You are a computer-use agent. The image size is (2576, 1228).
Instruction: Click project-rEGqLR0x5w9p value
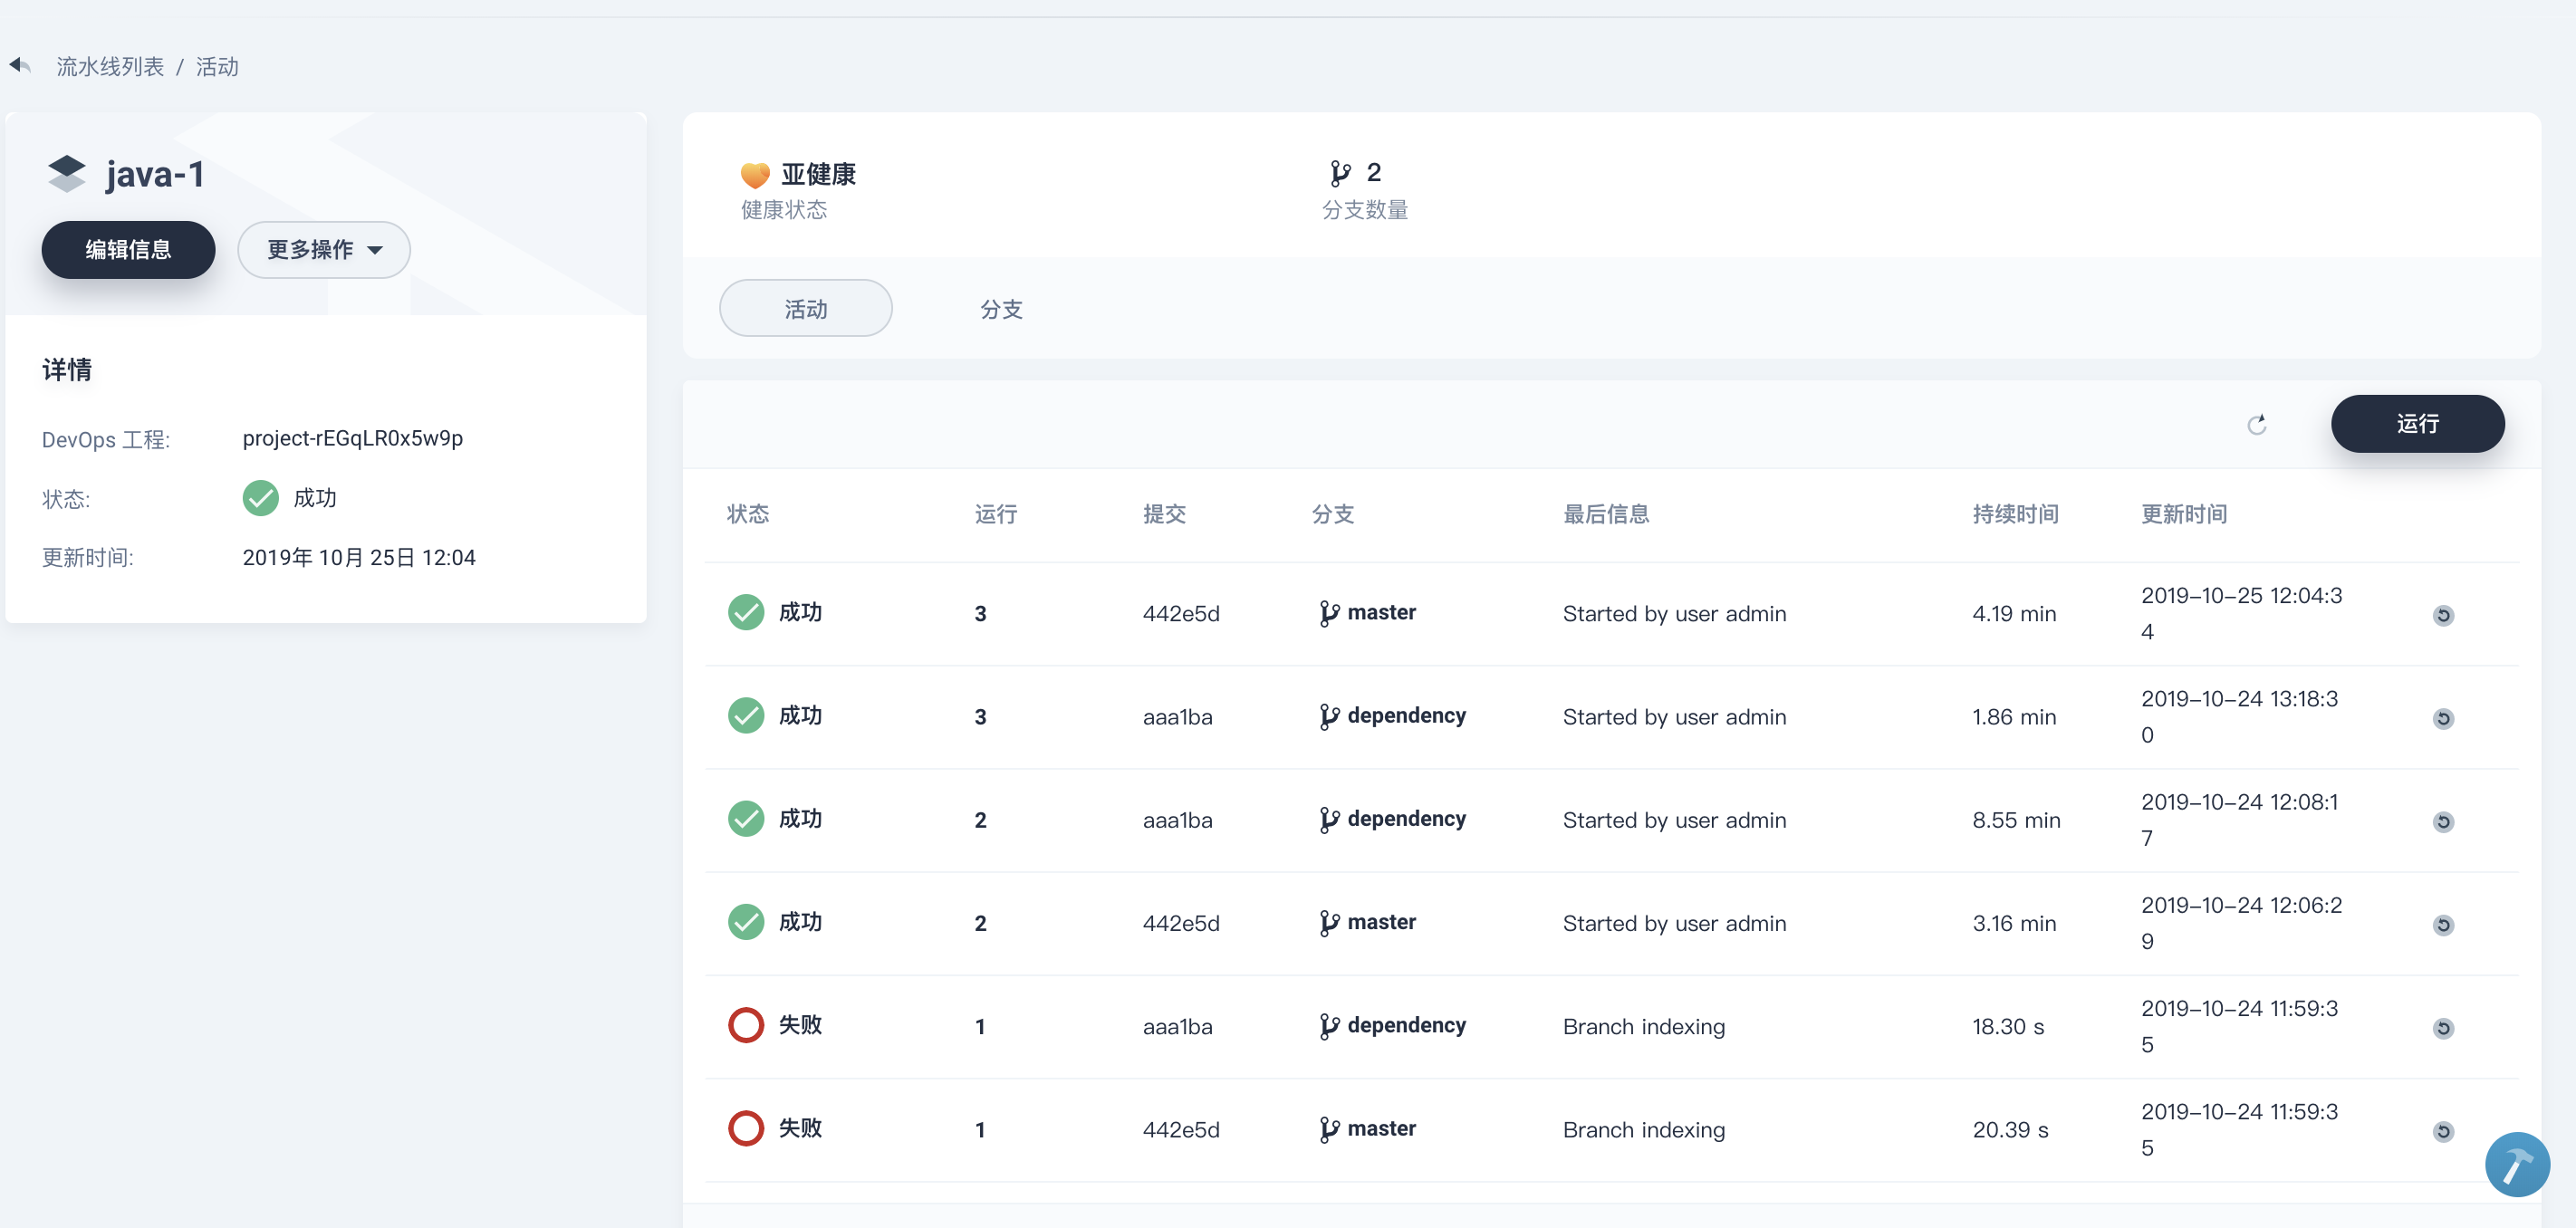[352, 438]
